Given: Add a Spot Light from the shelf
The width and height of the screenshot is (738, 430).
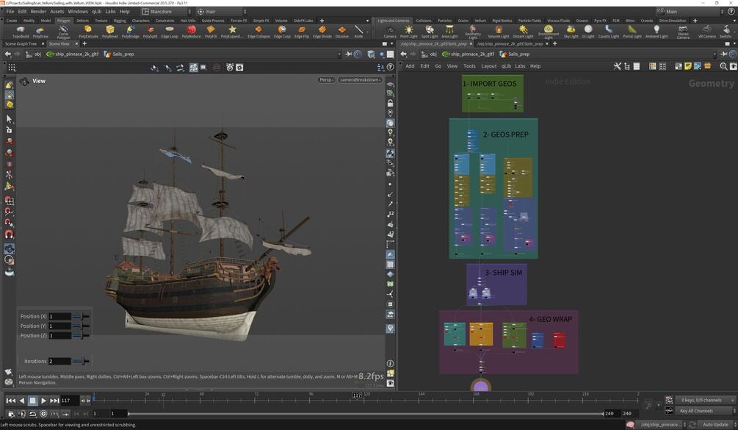Looking at the screenshot, I should coord(430,32).
